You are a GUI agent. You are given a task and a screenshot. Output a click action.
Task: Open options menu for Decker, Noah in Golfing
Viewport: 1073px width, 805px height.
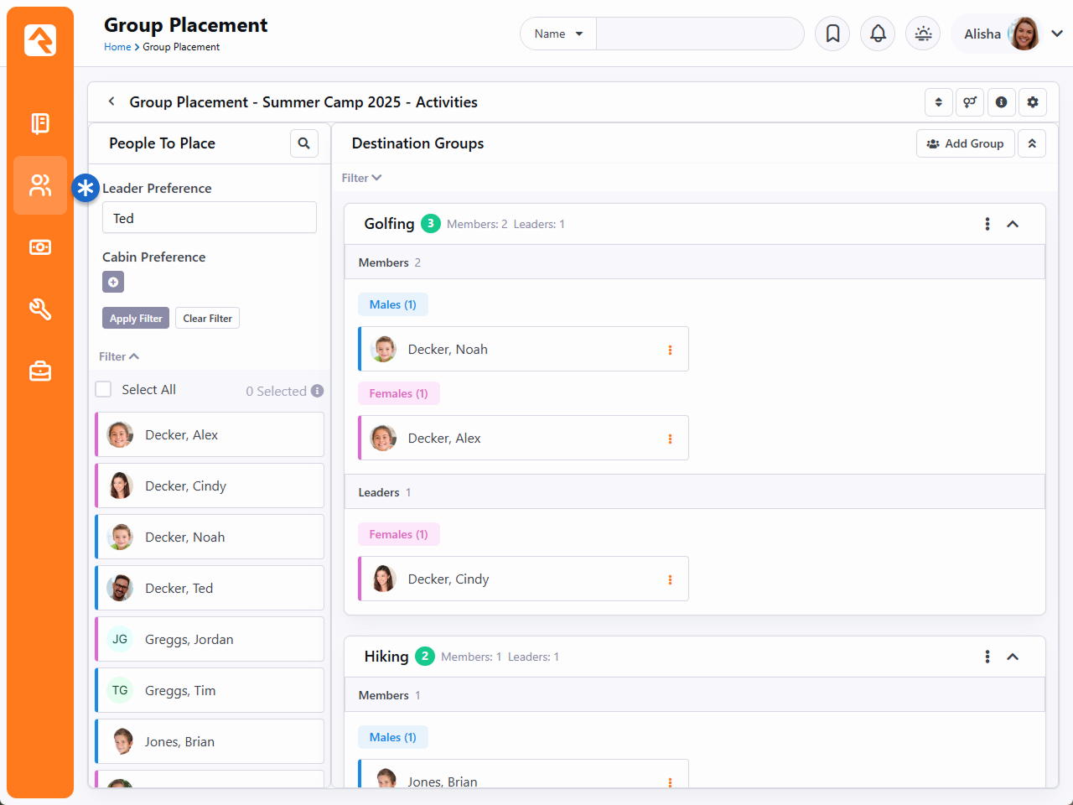point(670,350)
